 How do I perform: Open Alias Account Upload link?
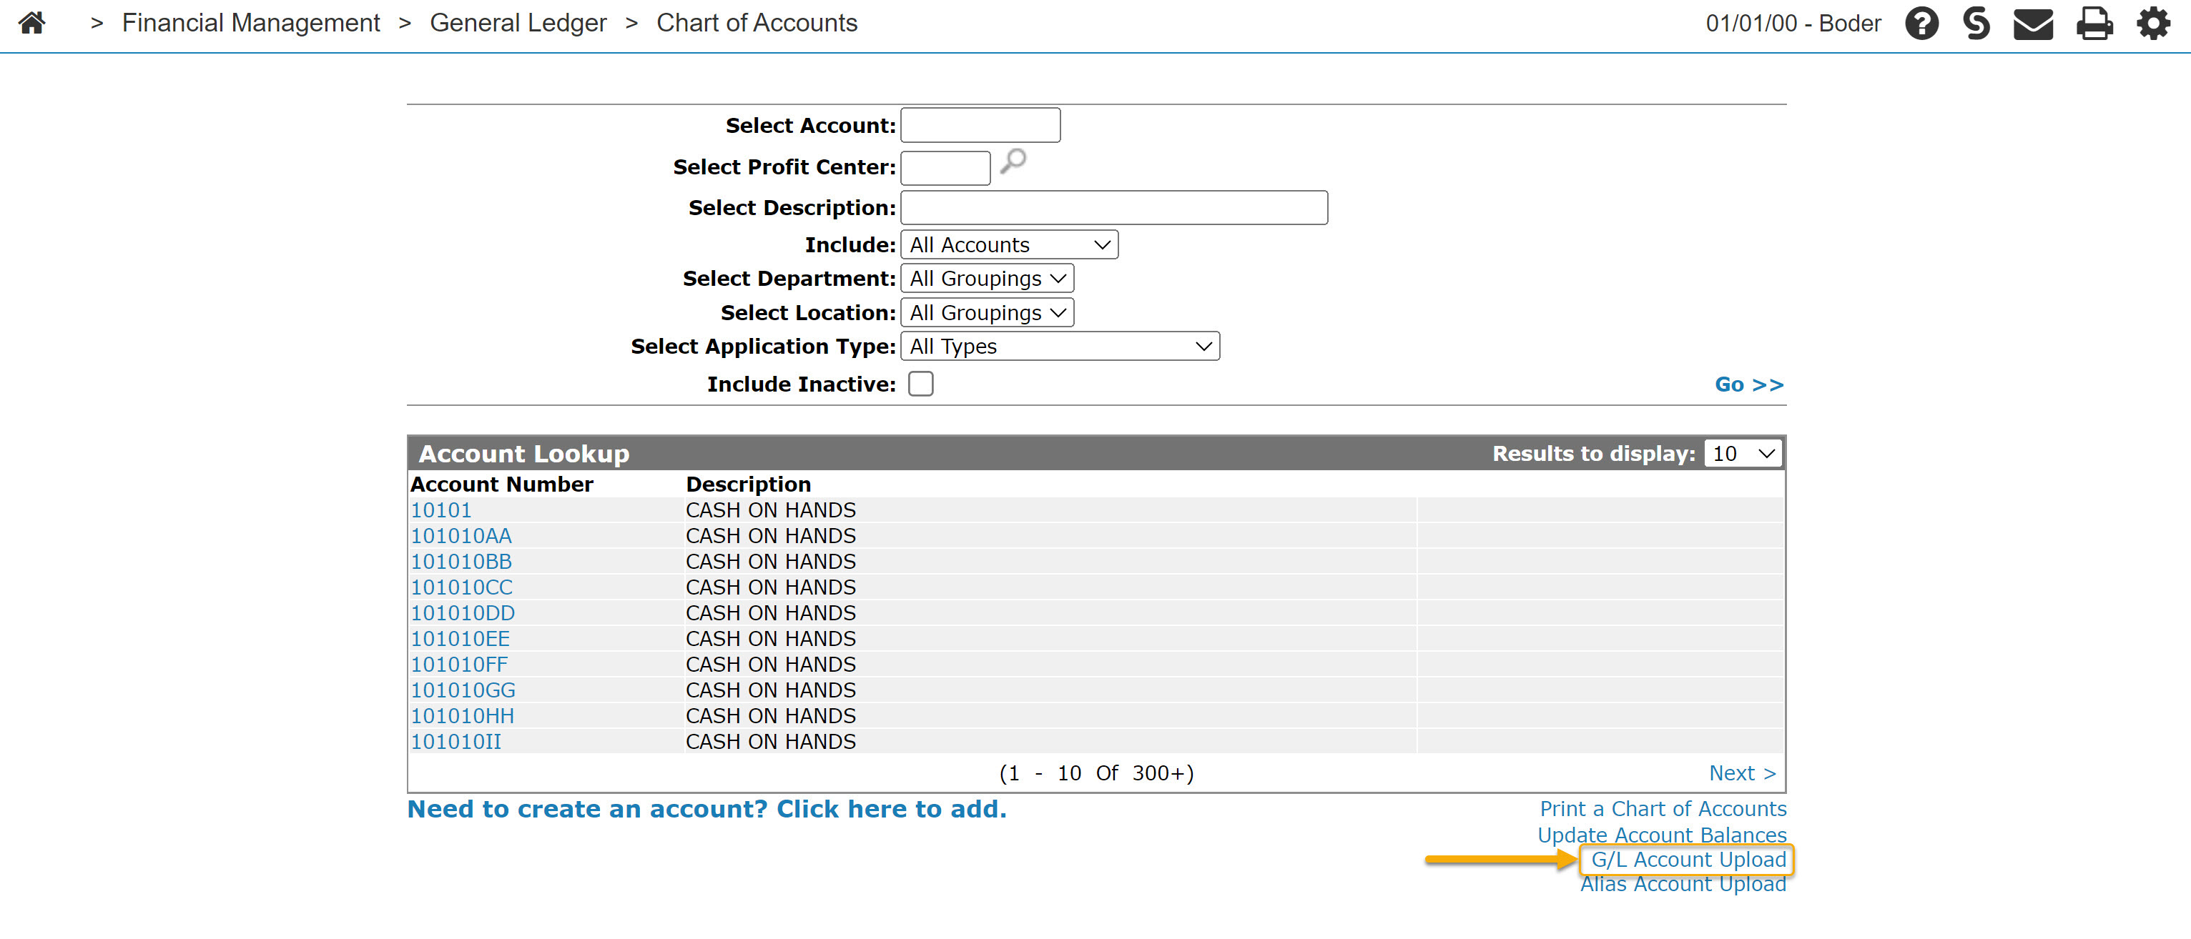1683,884
